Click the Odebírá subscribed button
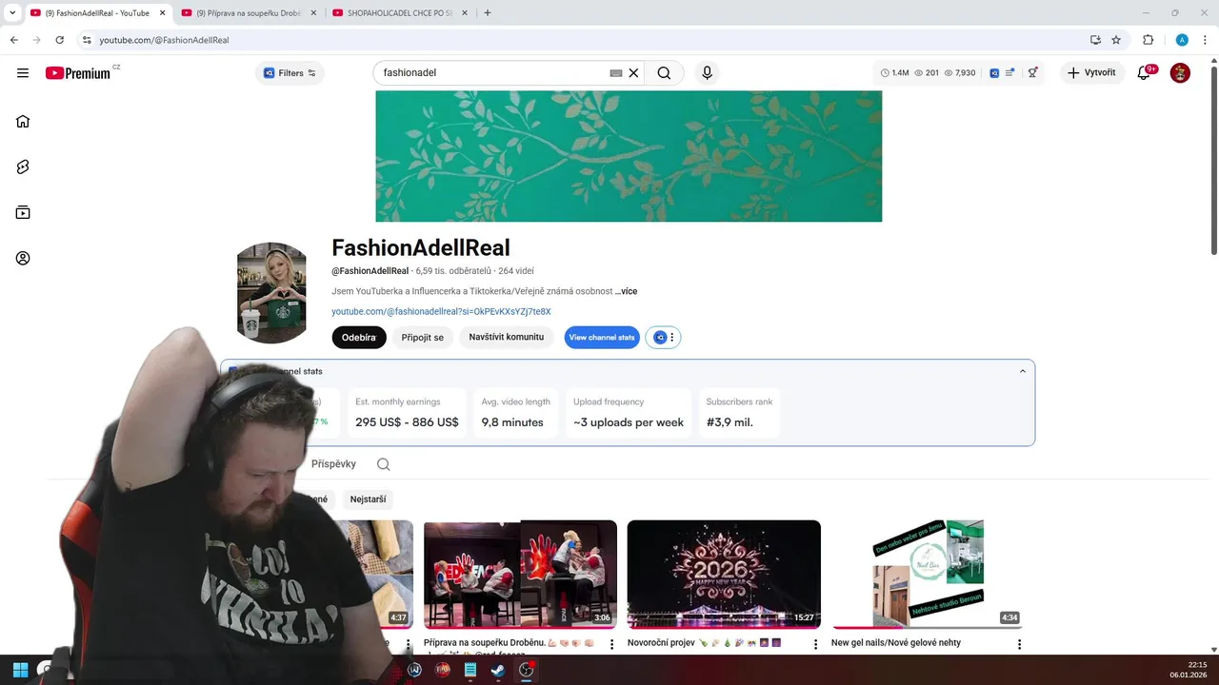Viewport: 1219px width, 685px height. click(x=359, y=337)
